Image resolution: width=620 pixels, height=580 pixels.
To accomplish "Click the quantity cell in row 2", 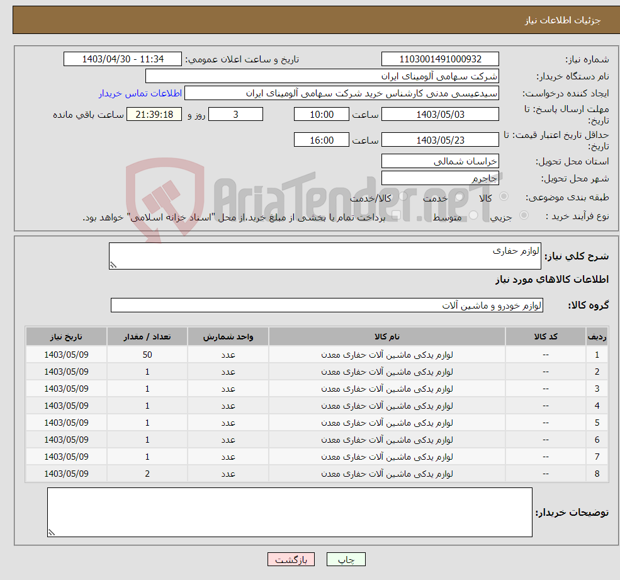I will pos(147,372).
